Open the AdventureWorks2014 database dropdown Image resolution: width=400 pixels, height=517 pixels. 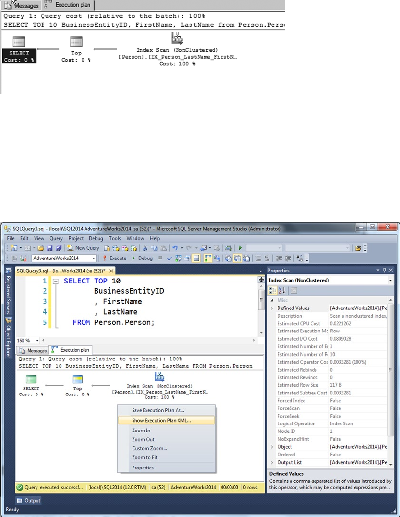(x=94, y=258)
